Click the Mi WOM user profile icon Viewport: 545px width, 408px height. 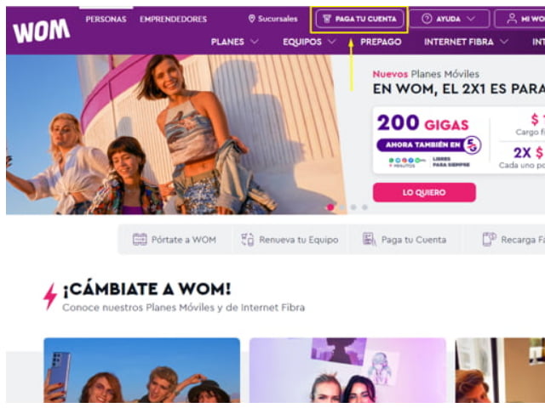point(512,19)
